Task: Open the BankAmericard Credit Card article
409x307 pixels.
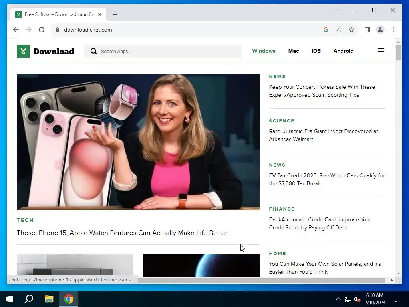Action: click(x=320, y=223)
